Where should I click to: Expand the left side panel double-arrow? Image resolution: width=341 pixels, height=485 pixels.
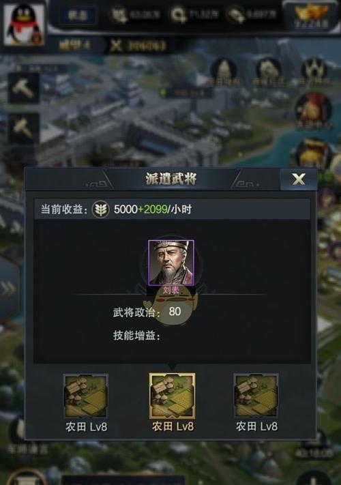click(x=8, y=289)
